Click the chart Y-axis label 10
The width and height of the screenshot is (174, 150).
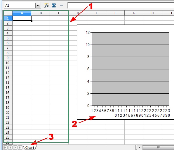tap(88, 45)
